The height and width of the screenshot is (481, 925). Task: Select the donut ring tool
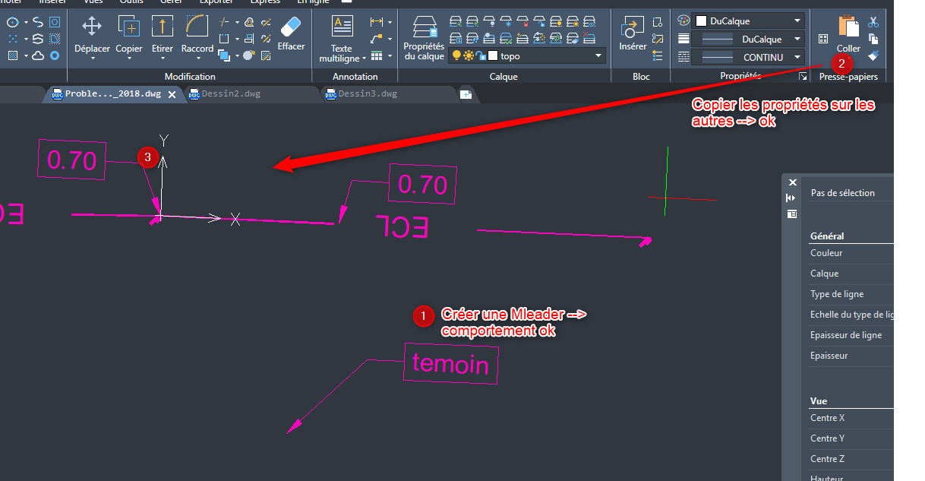pyautogui.click(x=55, y=55)
